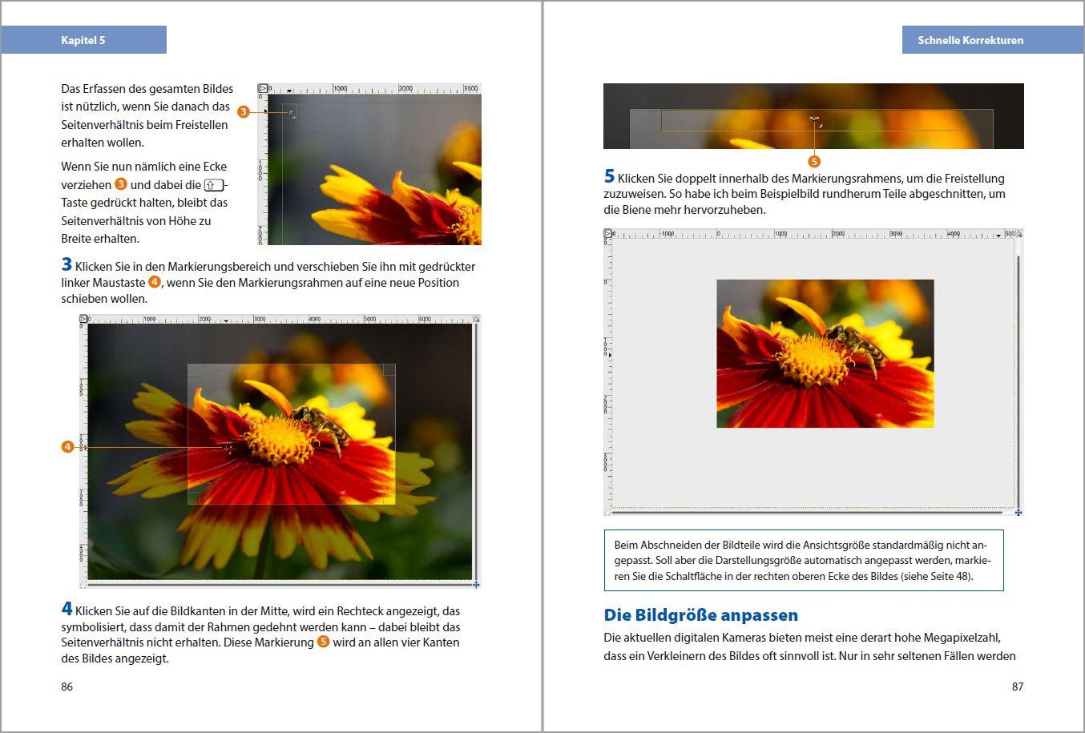Screen dimensions: 1085x733
Task: Click the image menu triangle above the large flower canvas
Action: pos(84,320)
